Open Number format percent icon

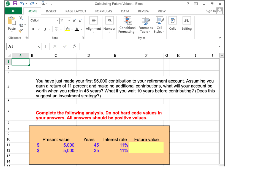point(110,20)
